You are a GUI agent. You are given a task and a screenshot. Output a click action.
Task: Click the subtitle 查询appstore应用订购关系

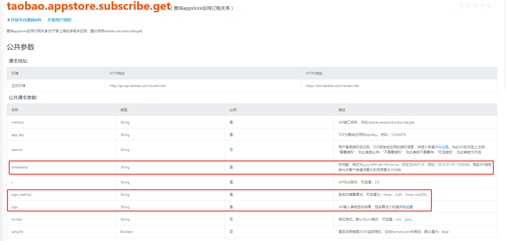(x=202, y=8)
